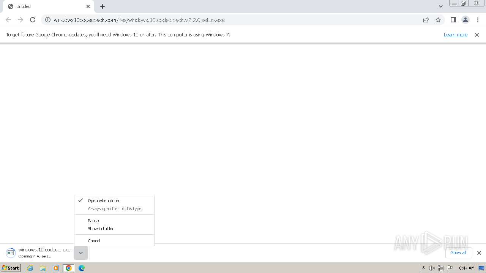Screen dimensions: 486x273
Task: Select the Untitled tab
Action: (x=49, y=6)
